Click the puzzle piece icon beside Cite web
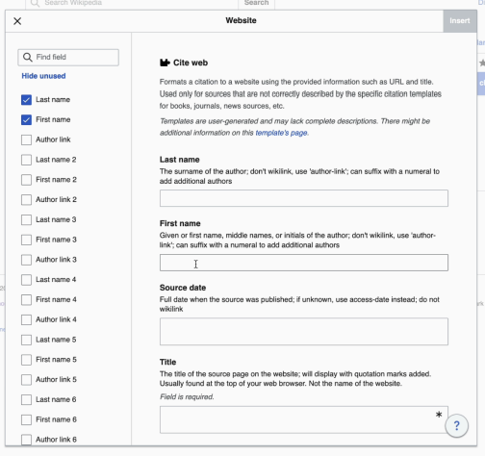The width and height of the screenshot is (485, 456). (x=165, y=63)
